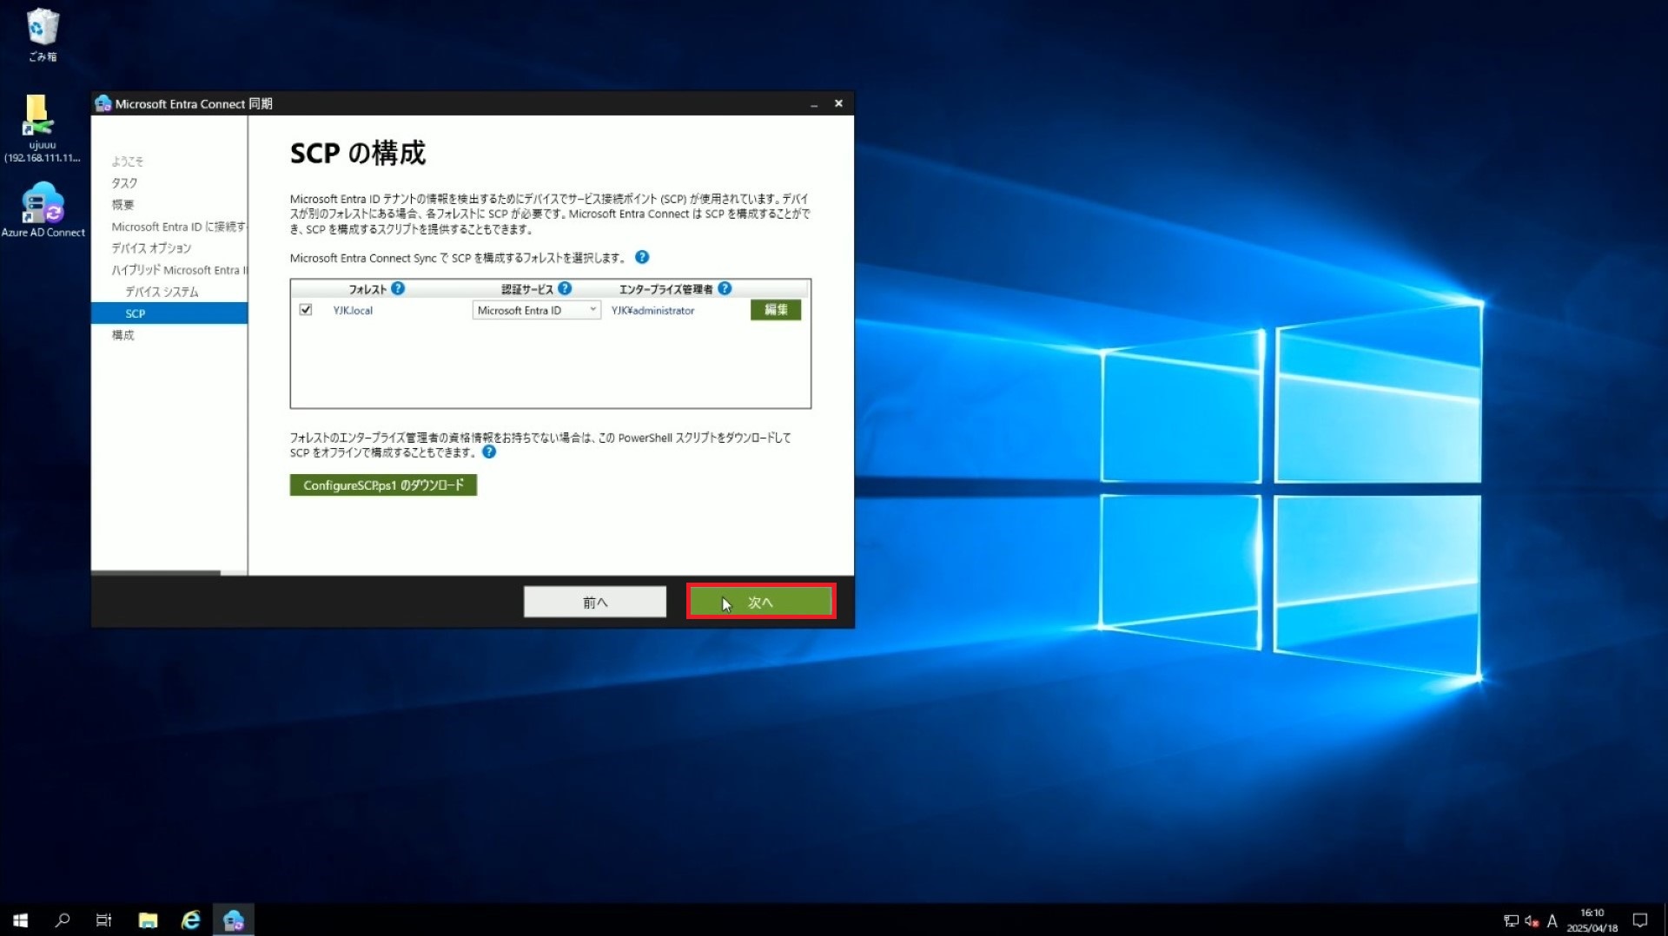The height and width of the screenshot is (936, 1668).
Task: Toggle the IME input mode indicator A
Action: [1552, 920]
